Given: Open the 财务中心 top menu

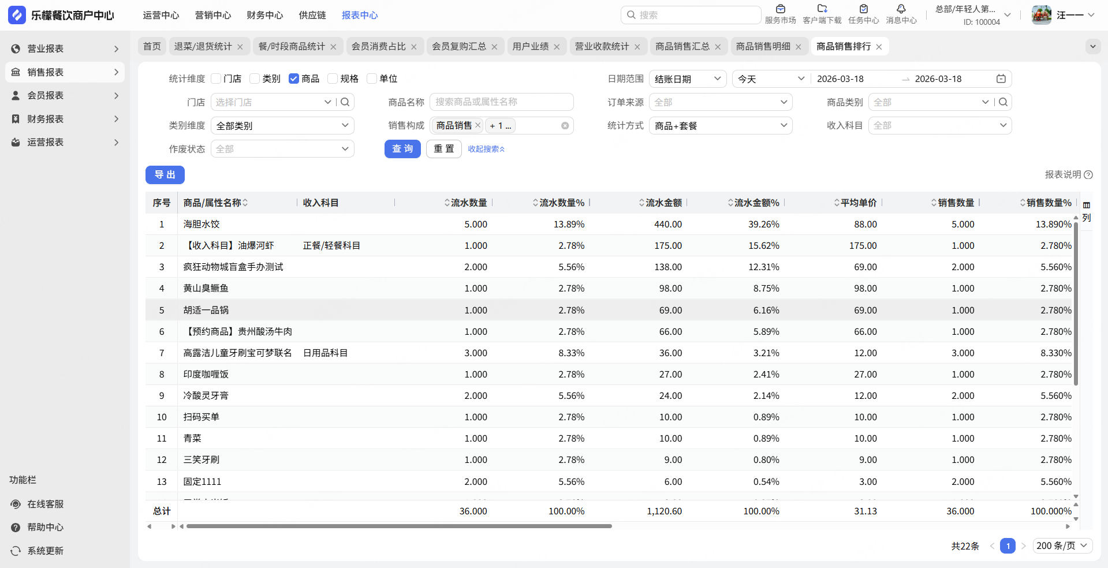Looking at the screenshot, I should click(264, 16).
